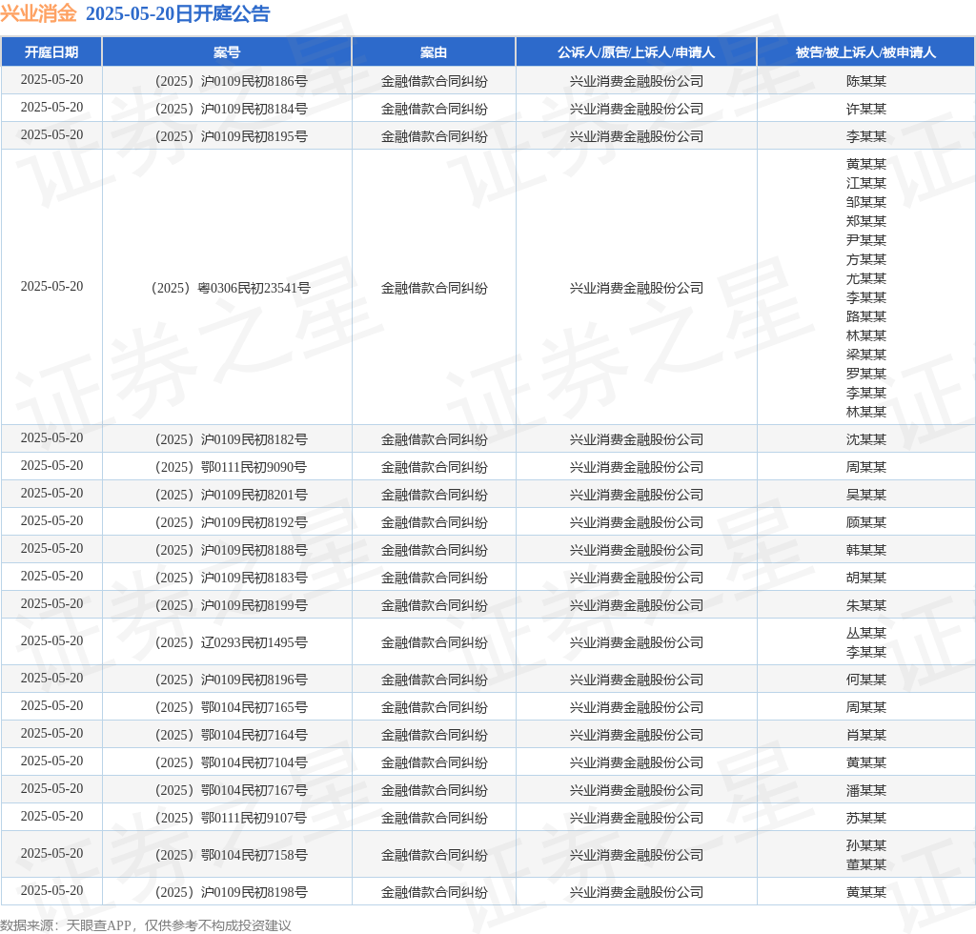Select case number 鄂0111民初9107号

pos(231,818)
